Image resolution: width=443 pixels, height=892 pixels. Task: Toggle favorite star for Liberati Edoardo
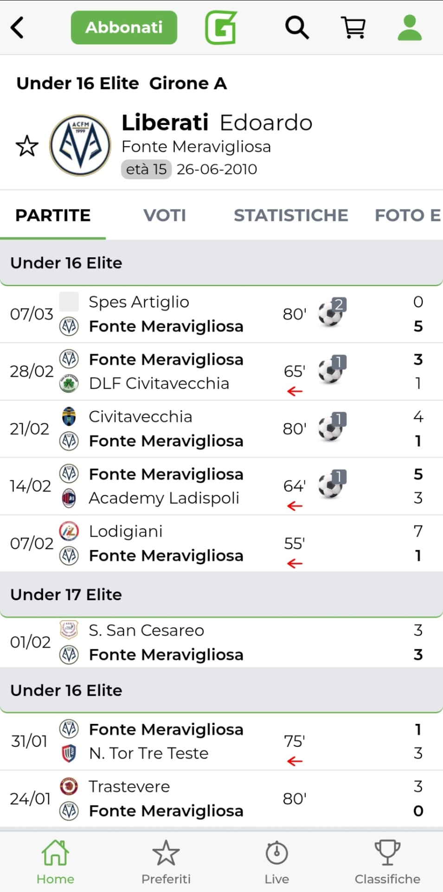pos(27,146)
